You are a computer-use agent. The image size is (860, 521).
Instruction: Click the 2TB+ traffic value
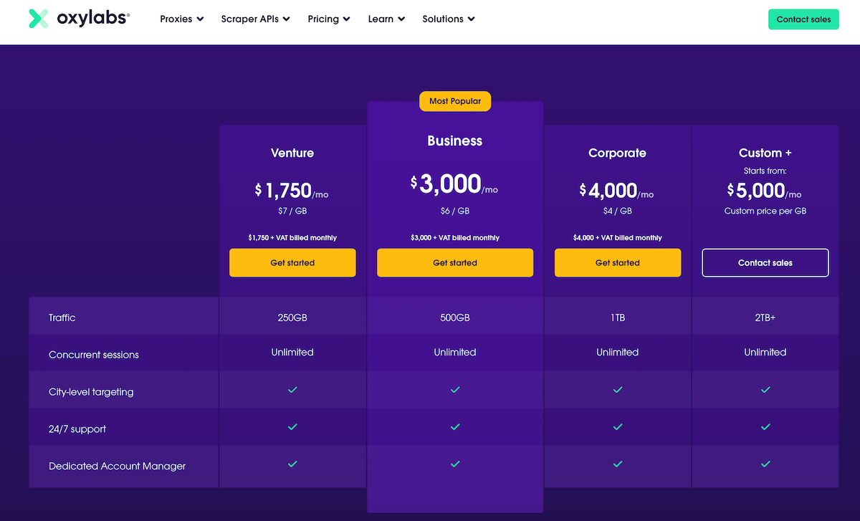(x=765, y=317)
